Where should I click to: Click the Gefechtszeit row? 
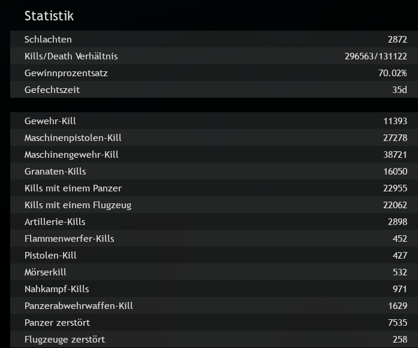tap(214, 89)
